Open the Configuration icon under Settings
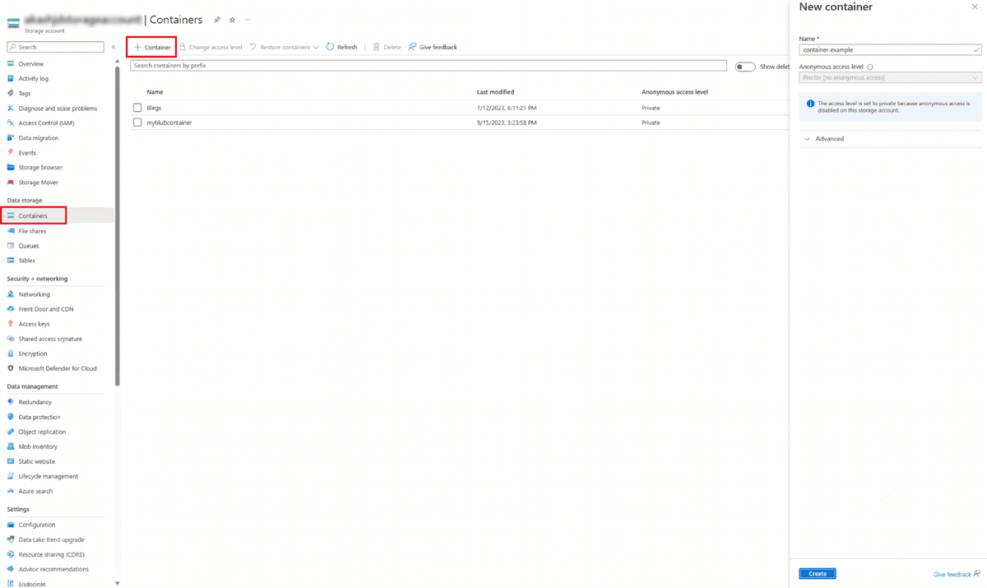 (x=11, y=525)
